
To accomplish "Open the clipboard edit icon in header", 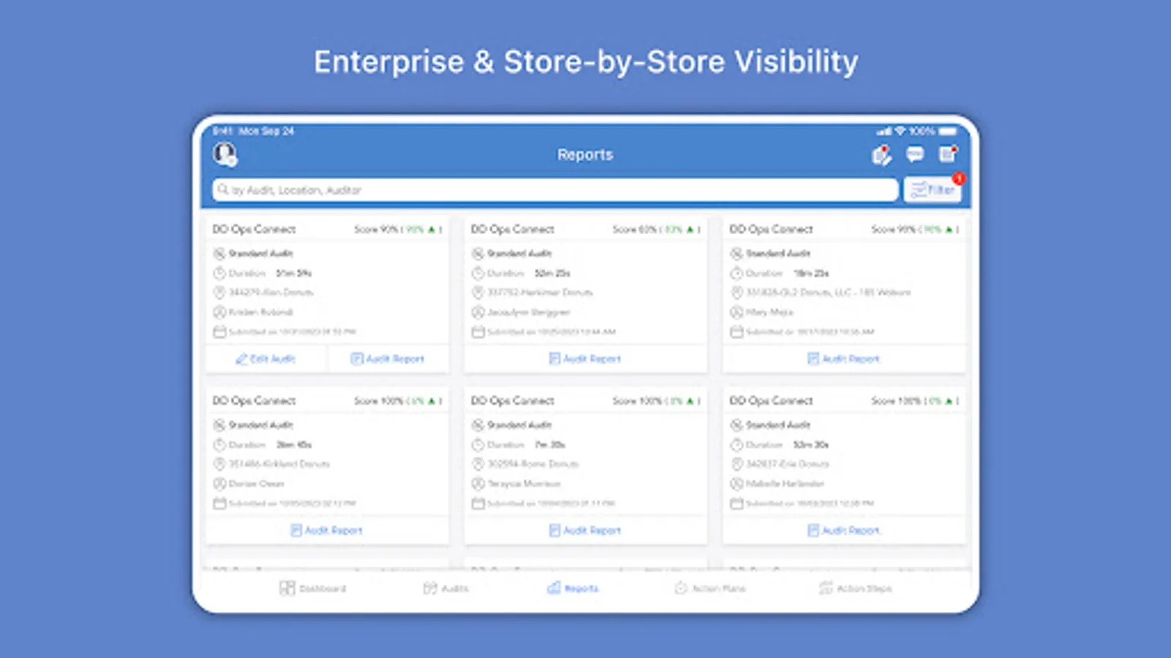I will point(881,155).
